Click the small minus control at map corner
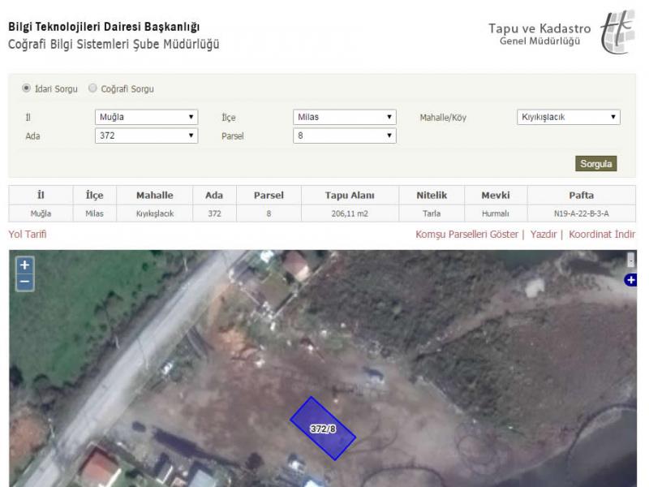This screenshot has width=649, height=487. pos(631,261)
